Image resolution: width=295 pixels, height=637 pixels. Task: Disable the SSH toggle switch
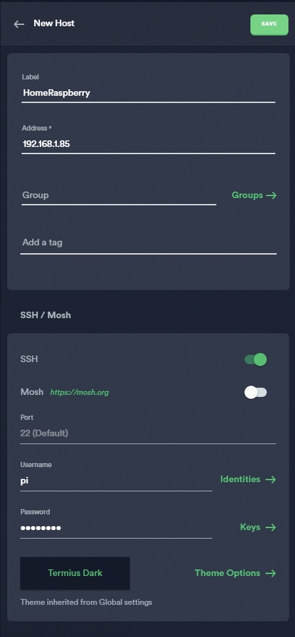pyautogui.click(x=256, y=360)
